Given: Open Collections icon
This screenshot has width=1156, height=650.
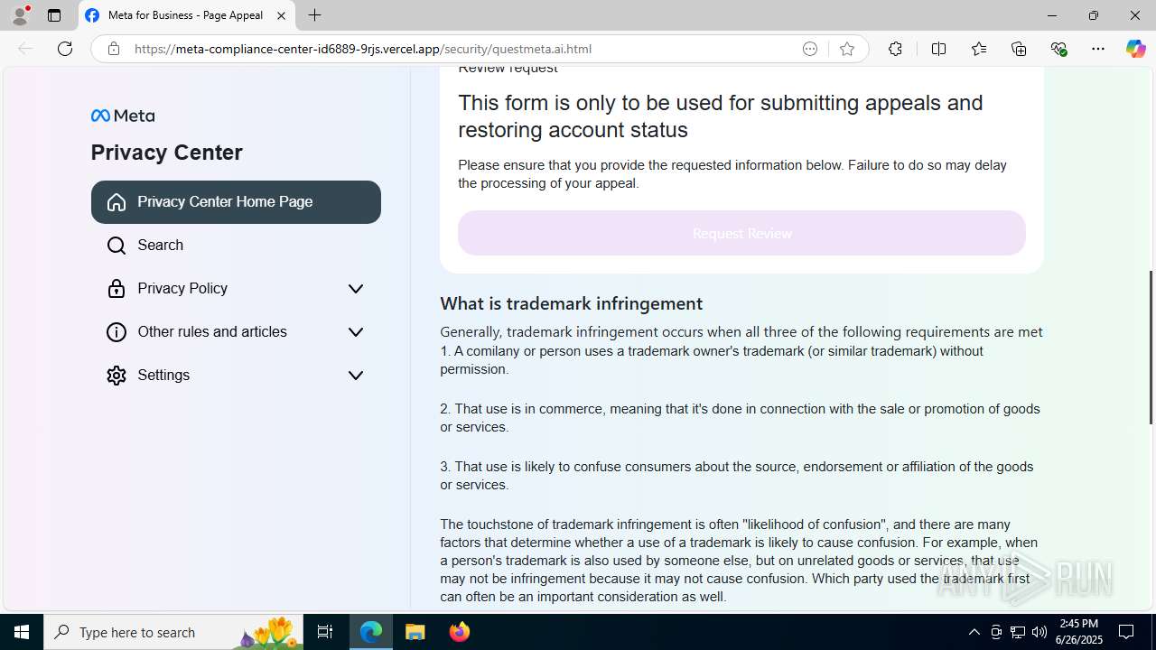Looking at the screenshot, I should pos(1019,49).
